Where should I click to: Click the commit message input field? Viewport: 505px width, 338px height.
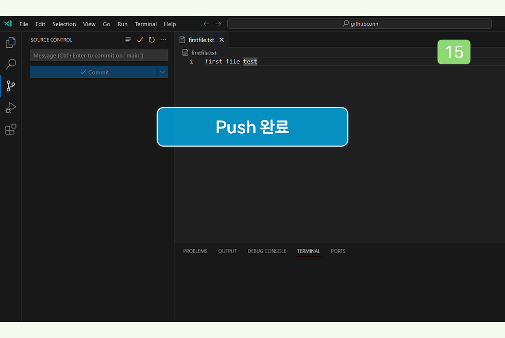[x=99, y=55]
